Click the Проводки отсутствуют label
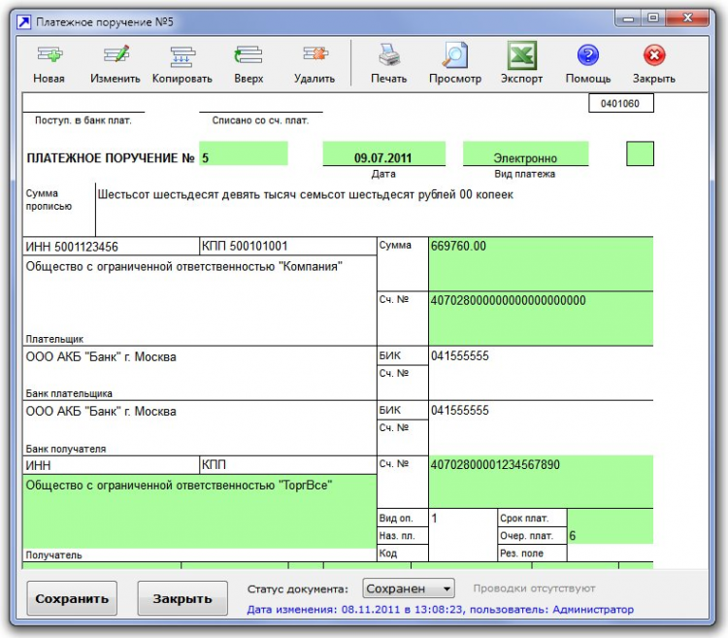 pos(534,588)
